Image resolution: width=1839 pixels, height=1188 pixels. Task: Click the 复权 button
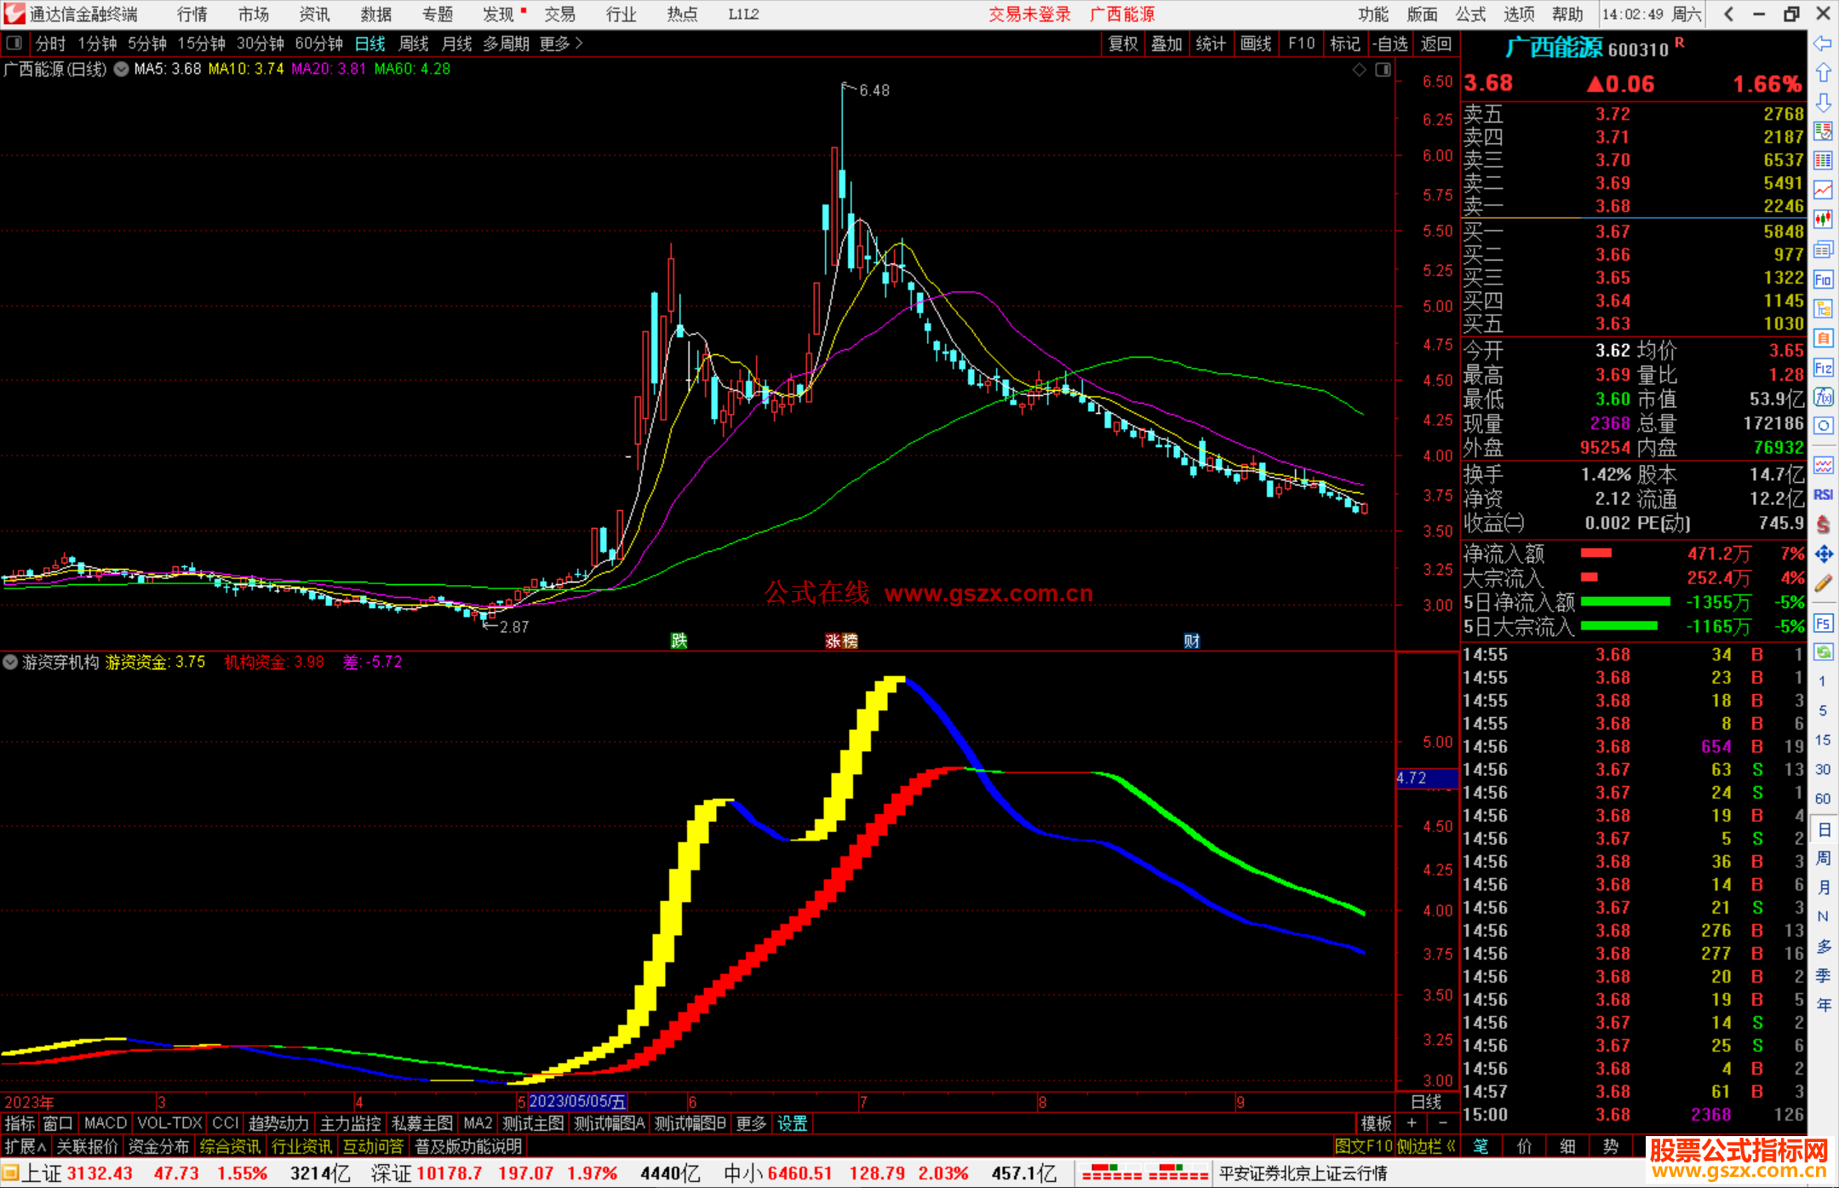(1123, 43)
